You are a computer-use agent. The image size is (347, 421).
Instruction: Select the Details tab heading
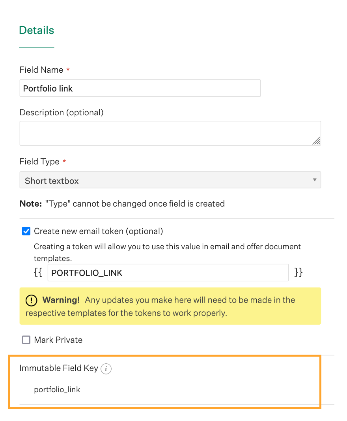click(37, 30)
